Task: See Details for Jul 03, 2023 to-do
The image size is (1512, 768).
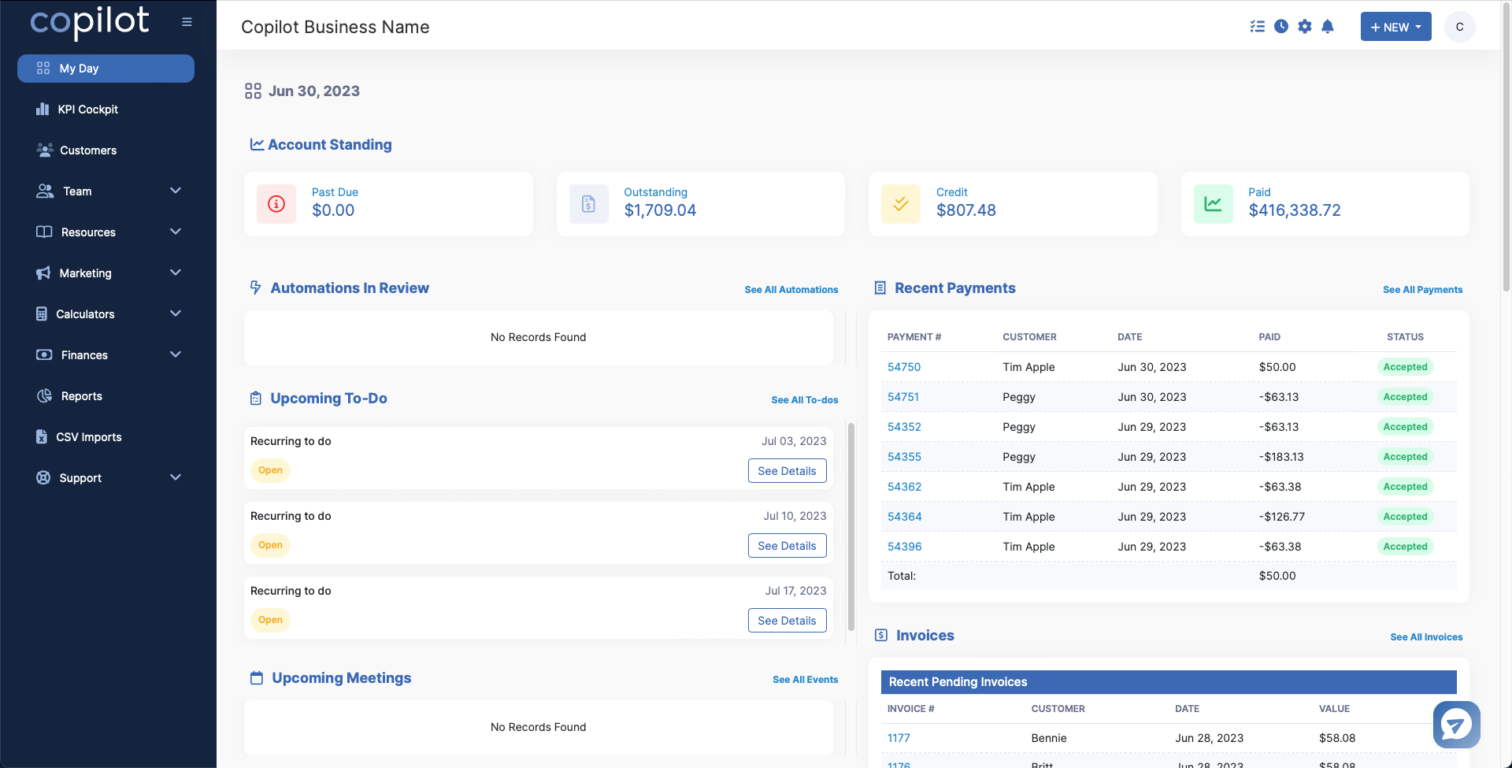Action: [787, 471]
